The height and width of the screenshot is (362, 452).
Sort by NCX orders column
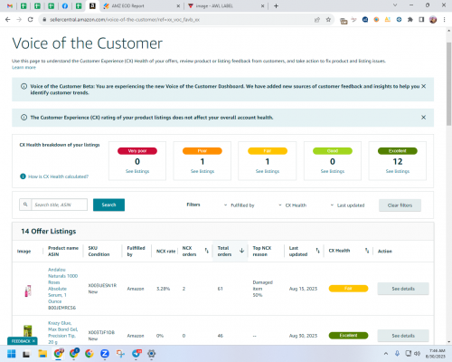pos(207,251)
